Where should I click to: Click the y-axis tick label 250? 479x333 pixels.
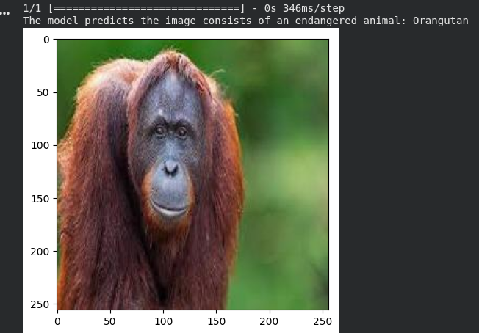click(x=39, y=304)
